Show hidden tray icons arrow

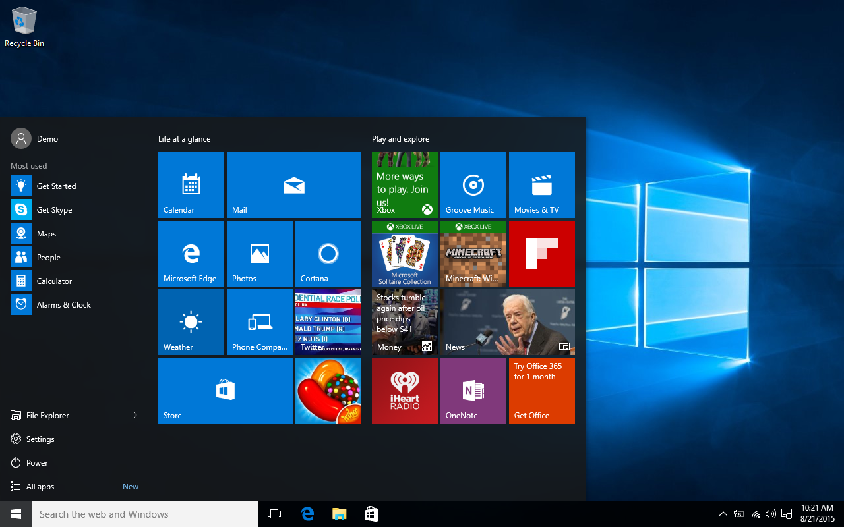click(723, 514)
